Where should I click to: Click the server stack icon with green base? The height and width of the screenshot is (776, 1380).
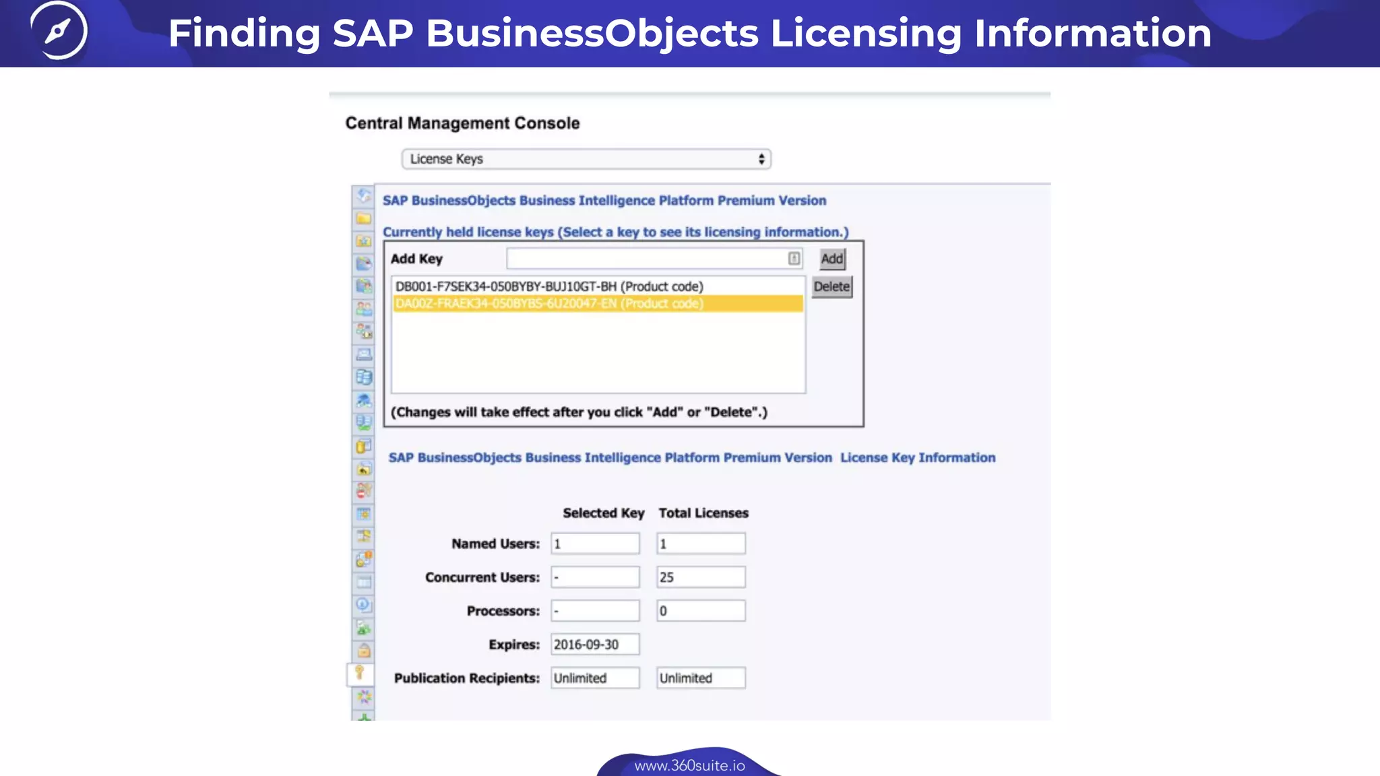[364, 423]
